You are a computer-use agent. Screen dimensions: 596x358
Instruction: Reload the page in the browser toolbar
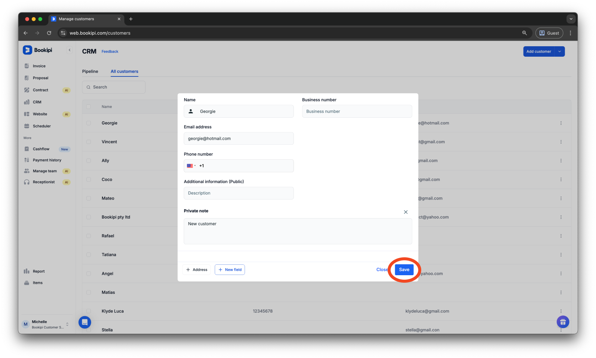pyautogui.click(x=49, y=33)
